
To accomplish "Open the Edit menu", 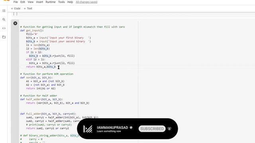I will (x=23, y=2).
